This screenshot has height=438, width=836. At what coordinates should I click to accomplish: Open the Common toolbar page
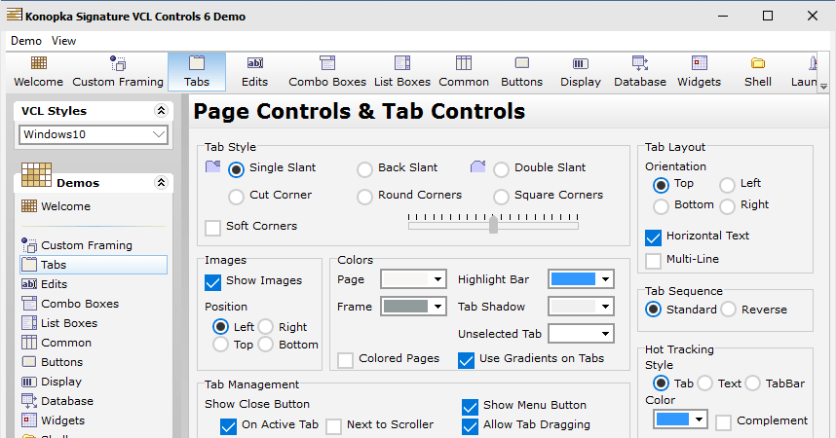[x=464, y=72]
